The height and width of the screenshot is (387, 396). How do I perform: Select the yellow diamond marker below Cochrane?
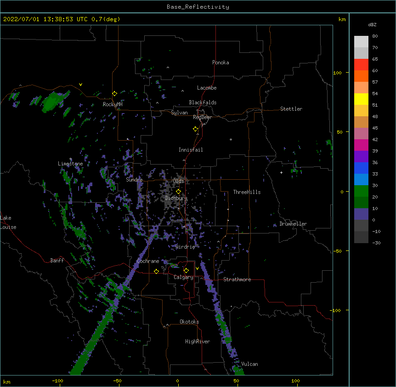pyautogui.click(x=156, y=271)
